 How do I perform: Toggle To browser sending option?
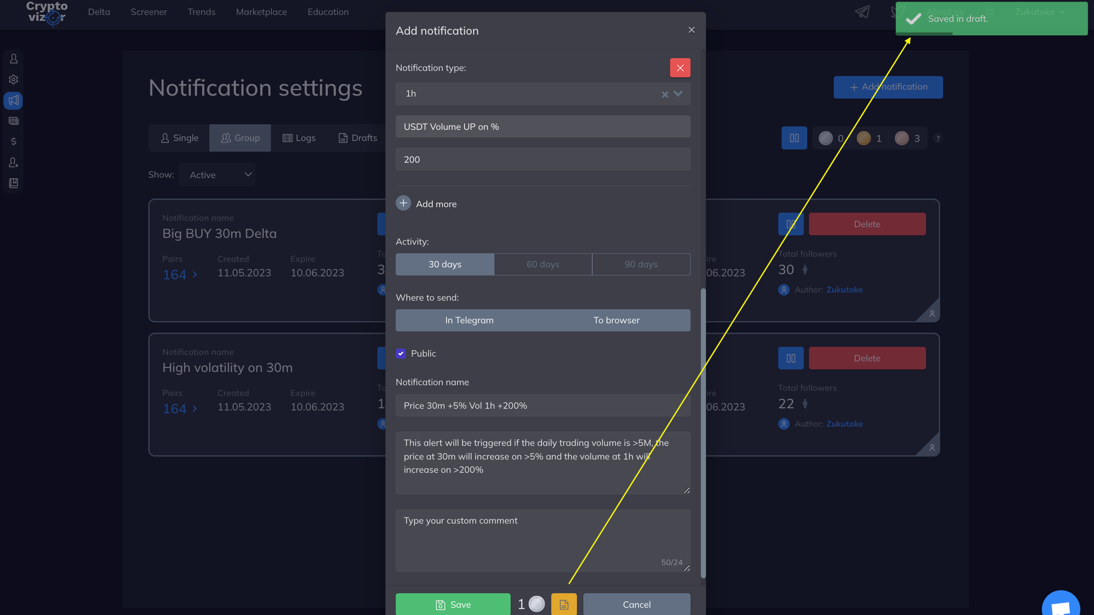point(616,320)
